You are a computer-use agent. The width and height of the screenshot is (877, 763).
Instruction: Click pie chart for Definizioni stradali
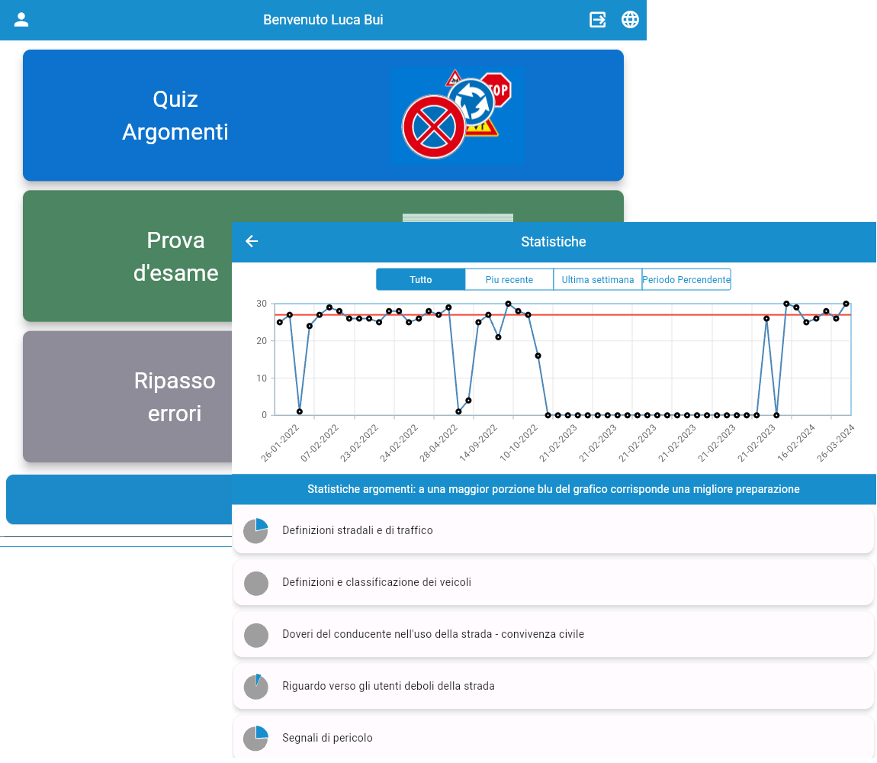click(255, 531)
